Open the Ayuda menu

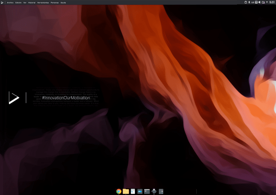tap(63, 2)
